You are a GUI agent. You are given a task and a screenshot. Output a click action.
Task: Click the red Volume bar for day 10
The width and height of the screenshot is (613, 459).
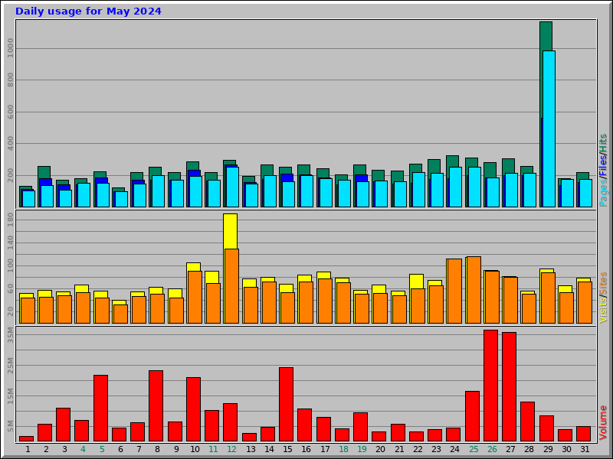click(x=194, y=409)
